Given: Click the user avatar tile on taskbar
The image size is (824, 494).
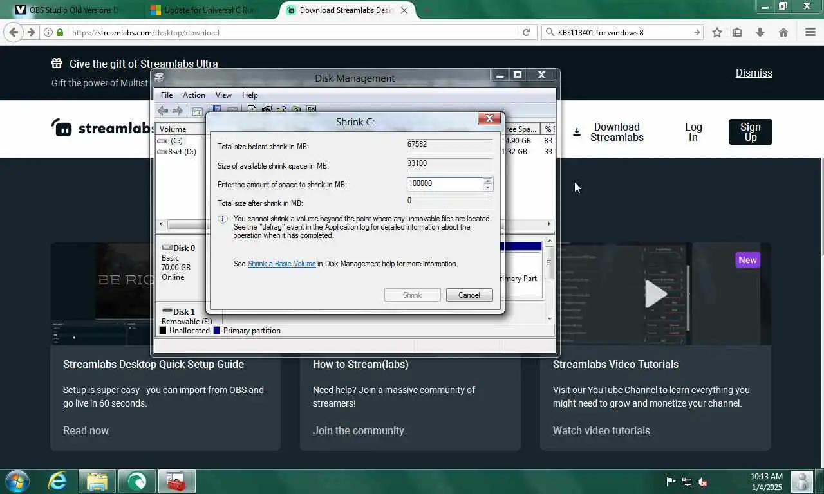Looking at the screenshot, I should [802, 482].
